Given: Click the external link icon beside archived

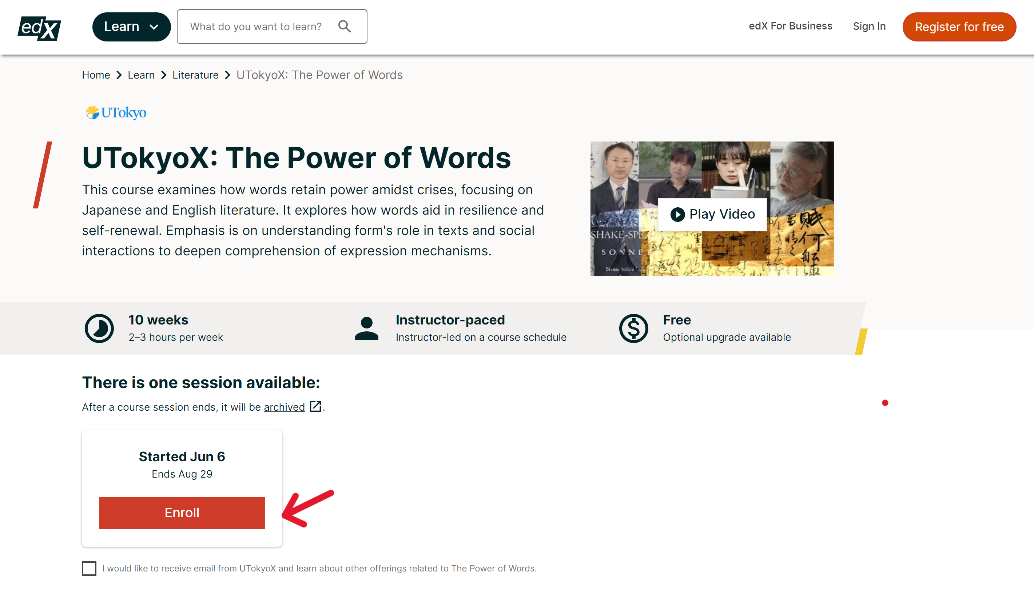Looking at the screenshot, I should [x=315, y=406].
